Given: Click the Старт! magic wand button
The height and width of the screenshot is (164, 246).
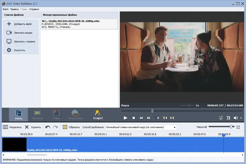Looking at the screenshot, I should point(98,115).
